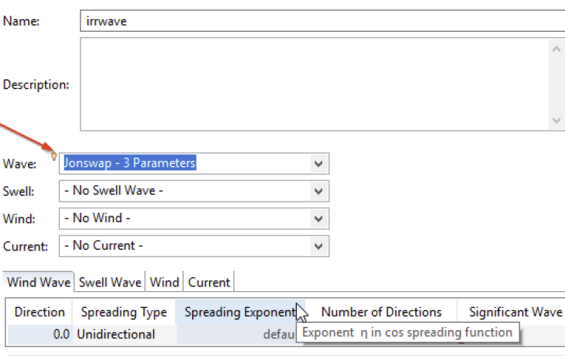The image size is (565, 356).
Task: Switch to the Swell Wave tab
Action: tap(110, 281)
